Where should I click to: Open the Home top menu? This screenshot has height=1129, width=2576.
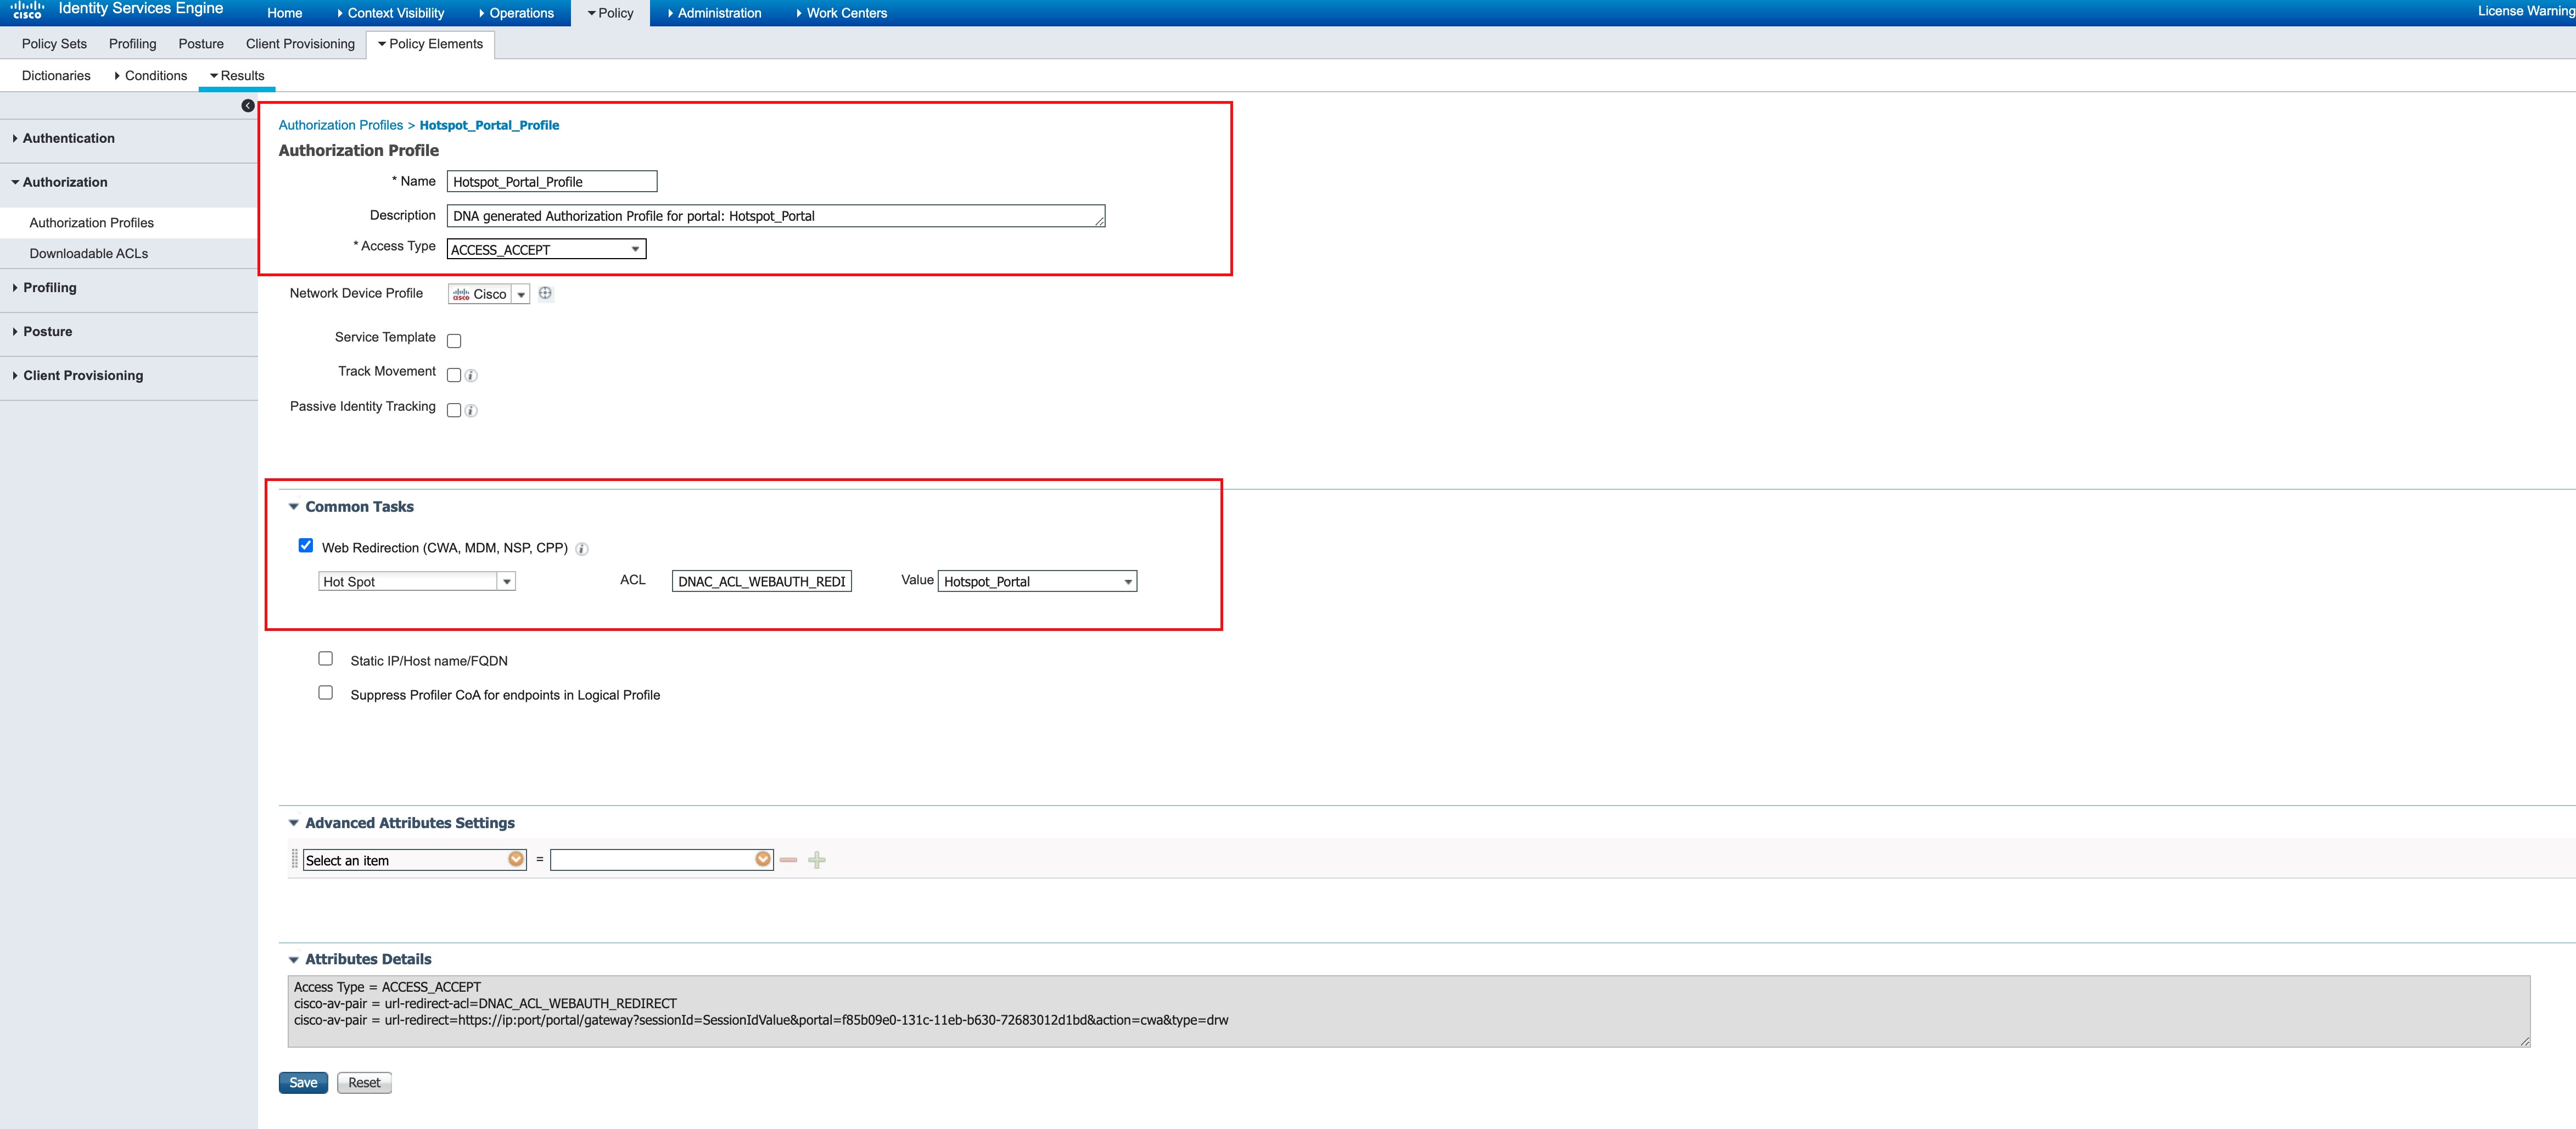click(285, 13)
